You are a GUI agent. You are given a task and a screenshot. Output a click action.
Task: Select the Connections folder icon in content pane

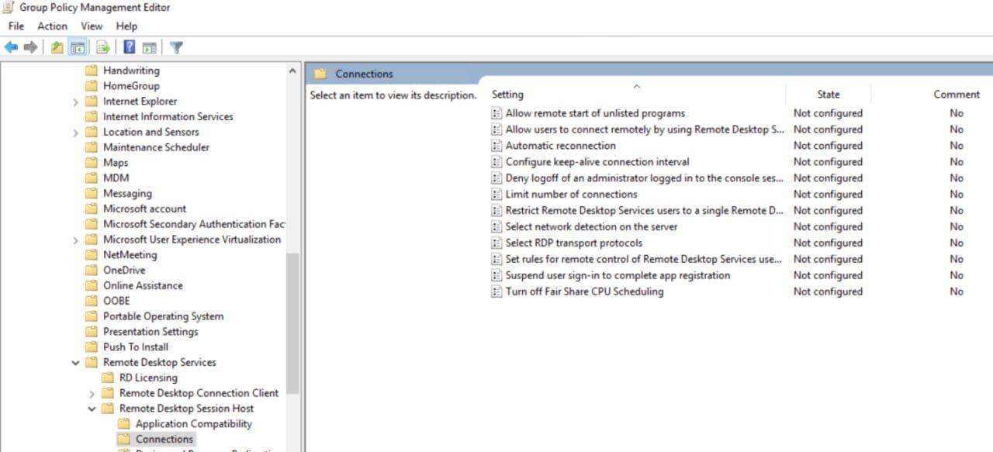321,73
